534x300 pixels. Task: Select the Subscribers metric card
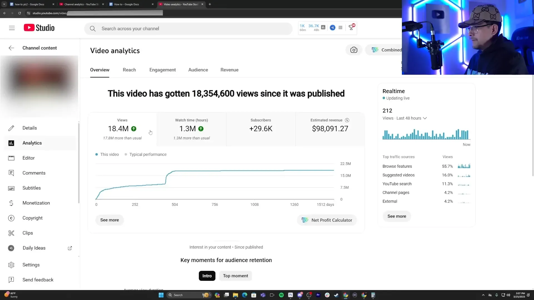[x=261, y=129]
